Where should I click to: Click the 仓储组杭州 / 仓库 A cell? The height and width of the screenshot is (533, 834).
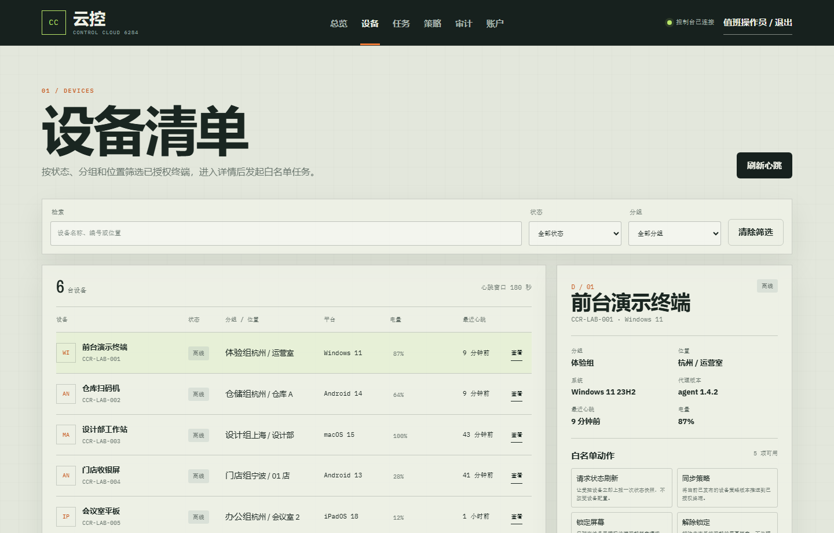point(259,394)
